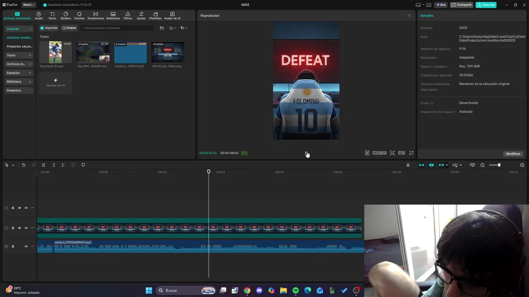The height and width of the screenshot is (297, 529).
Task: Select Archivos multim... under Importar
Action: 19,38
